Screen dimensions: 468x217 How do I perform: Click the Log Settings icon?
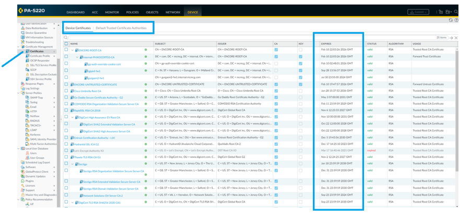click(x=22, y=88)
